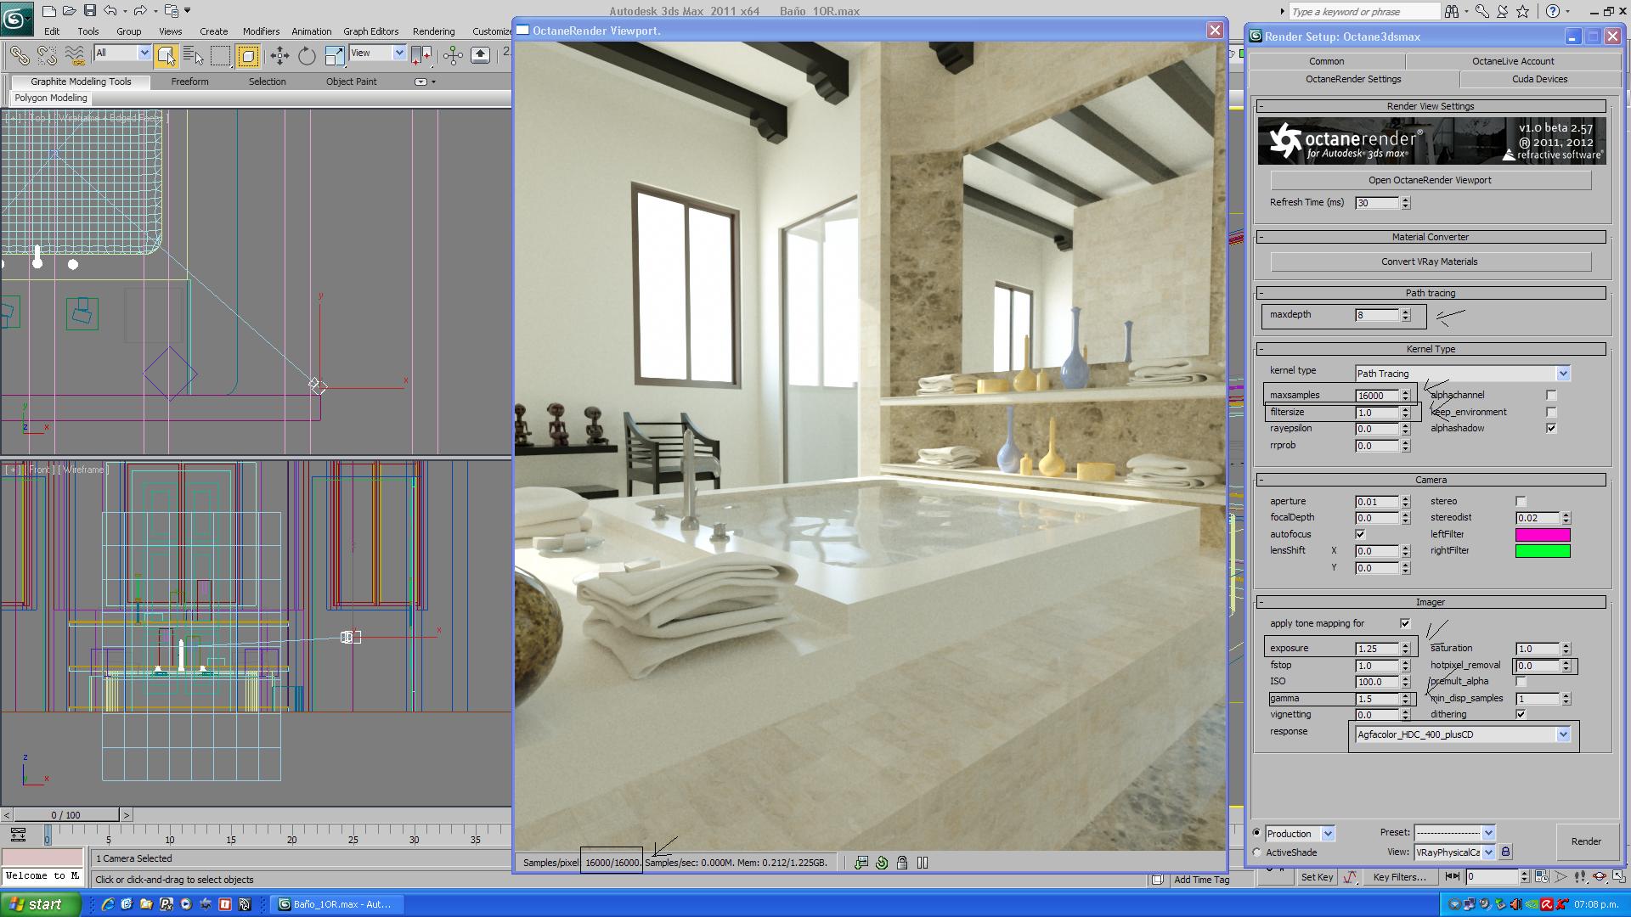Switch to the Cuda Devices tab
Image resolution: width=1631 pixels, height=917 pixels.
[x=1539, y=79]
